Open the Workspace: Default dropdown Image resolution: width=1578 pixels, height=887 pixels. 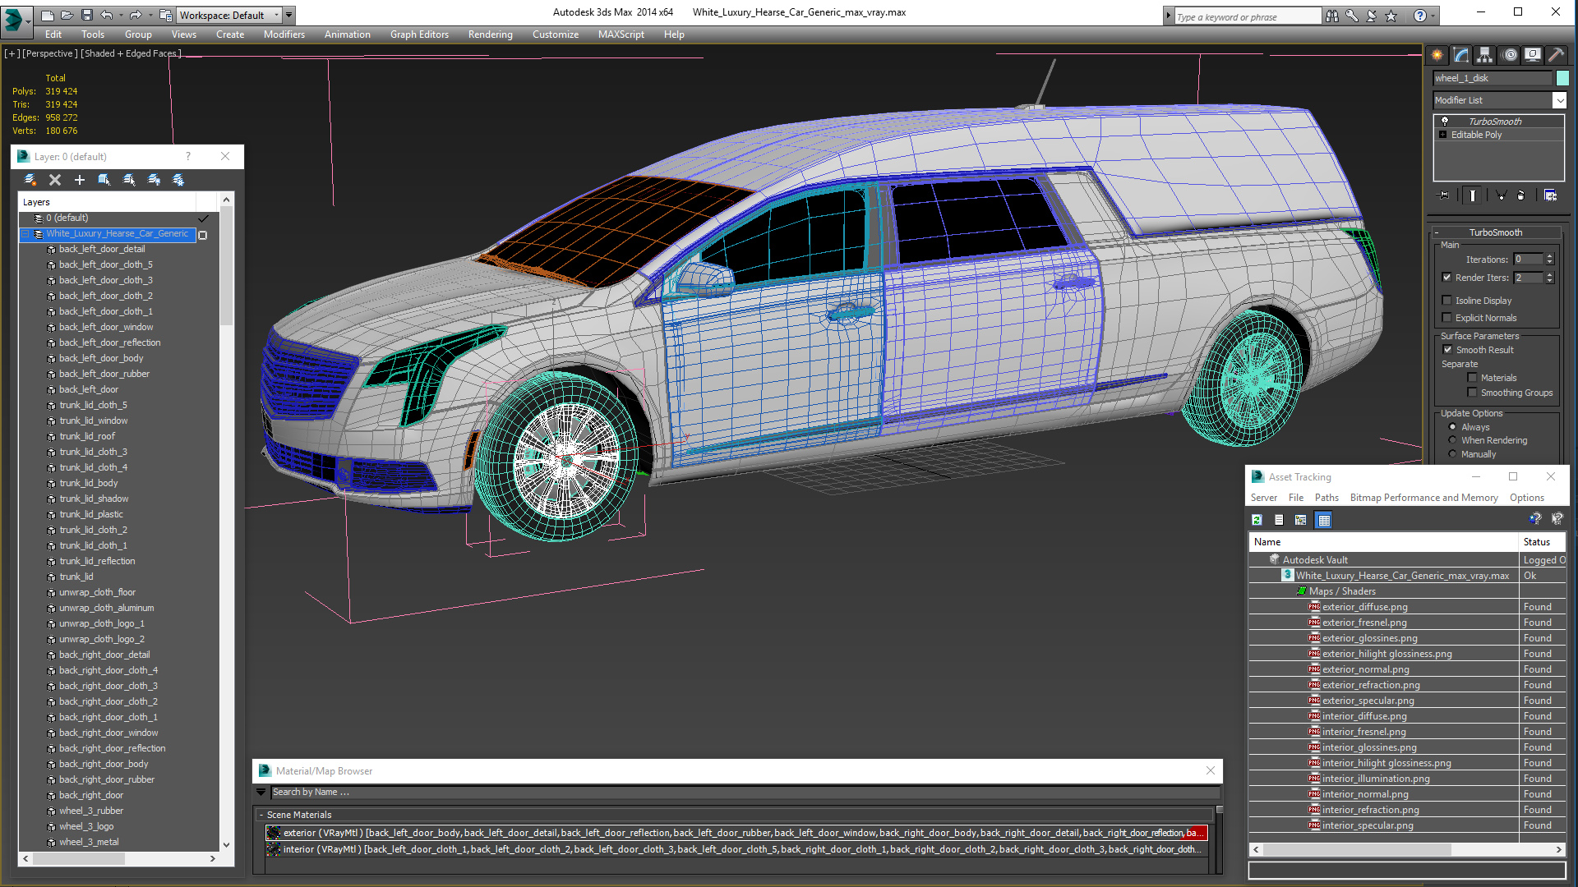(230, 15)
